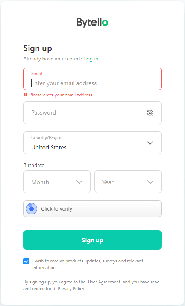
Task: Open the Privacy Policy link
Action: 71,289
